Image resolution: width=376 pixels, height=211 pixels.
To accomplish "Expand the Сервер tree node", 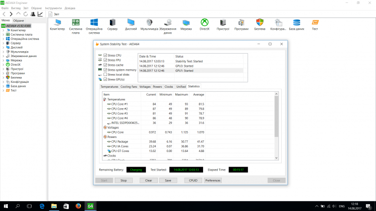I will [x=3, y=43].
